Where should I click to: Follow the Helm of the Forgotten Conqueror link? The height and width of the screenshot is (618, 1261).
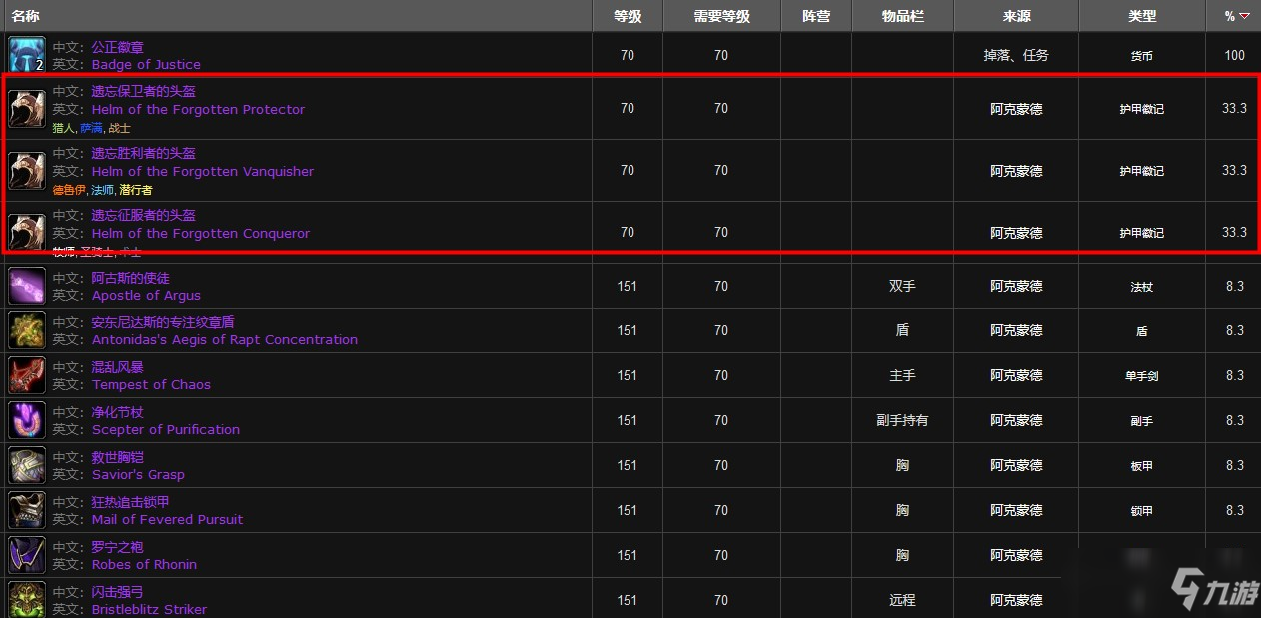pos(201,233)
